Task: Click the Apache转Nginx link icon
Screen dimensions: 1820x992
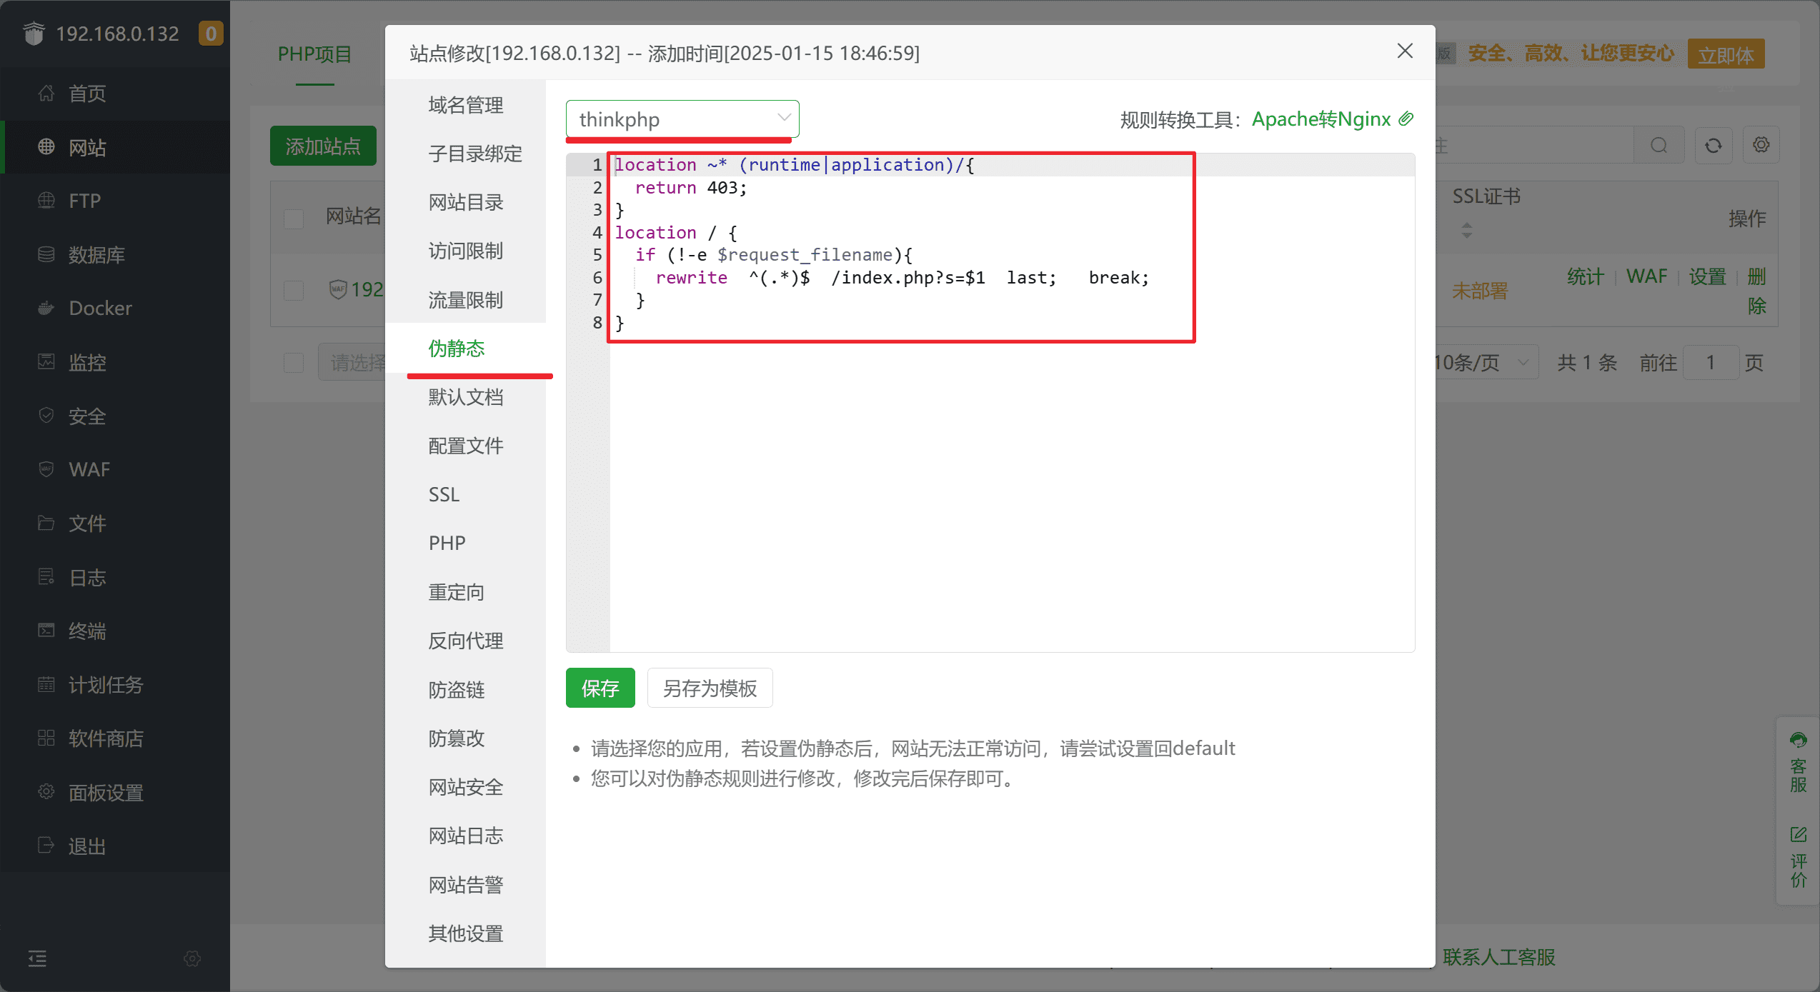Action: 1406,119
